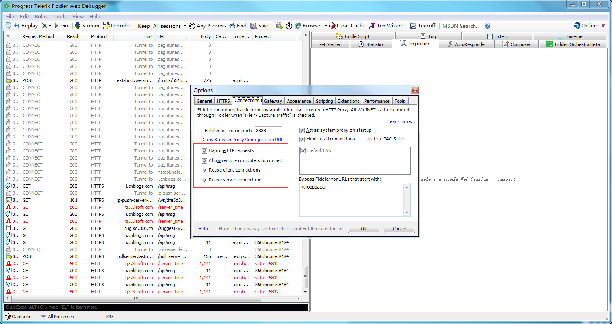
Task: Open the File menu
Action: [10, 17]
